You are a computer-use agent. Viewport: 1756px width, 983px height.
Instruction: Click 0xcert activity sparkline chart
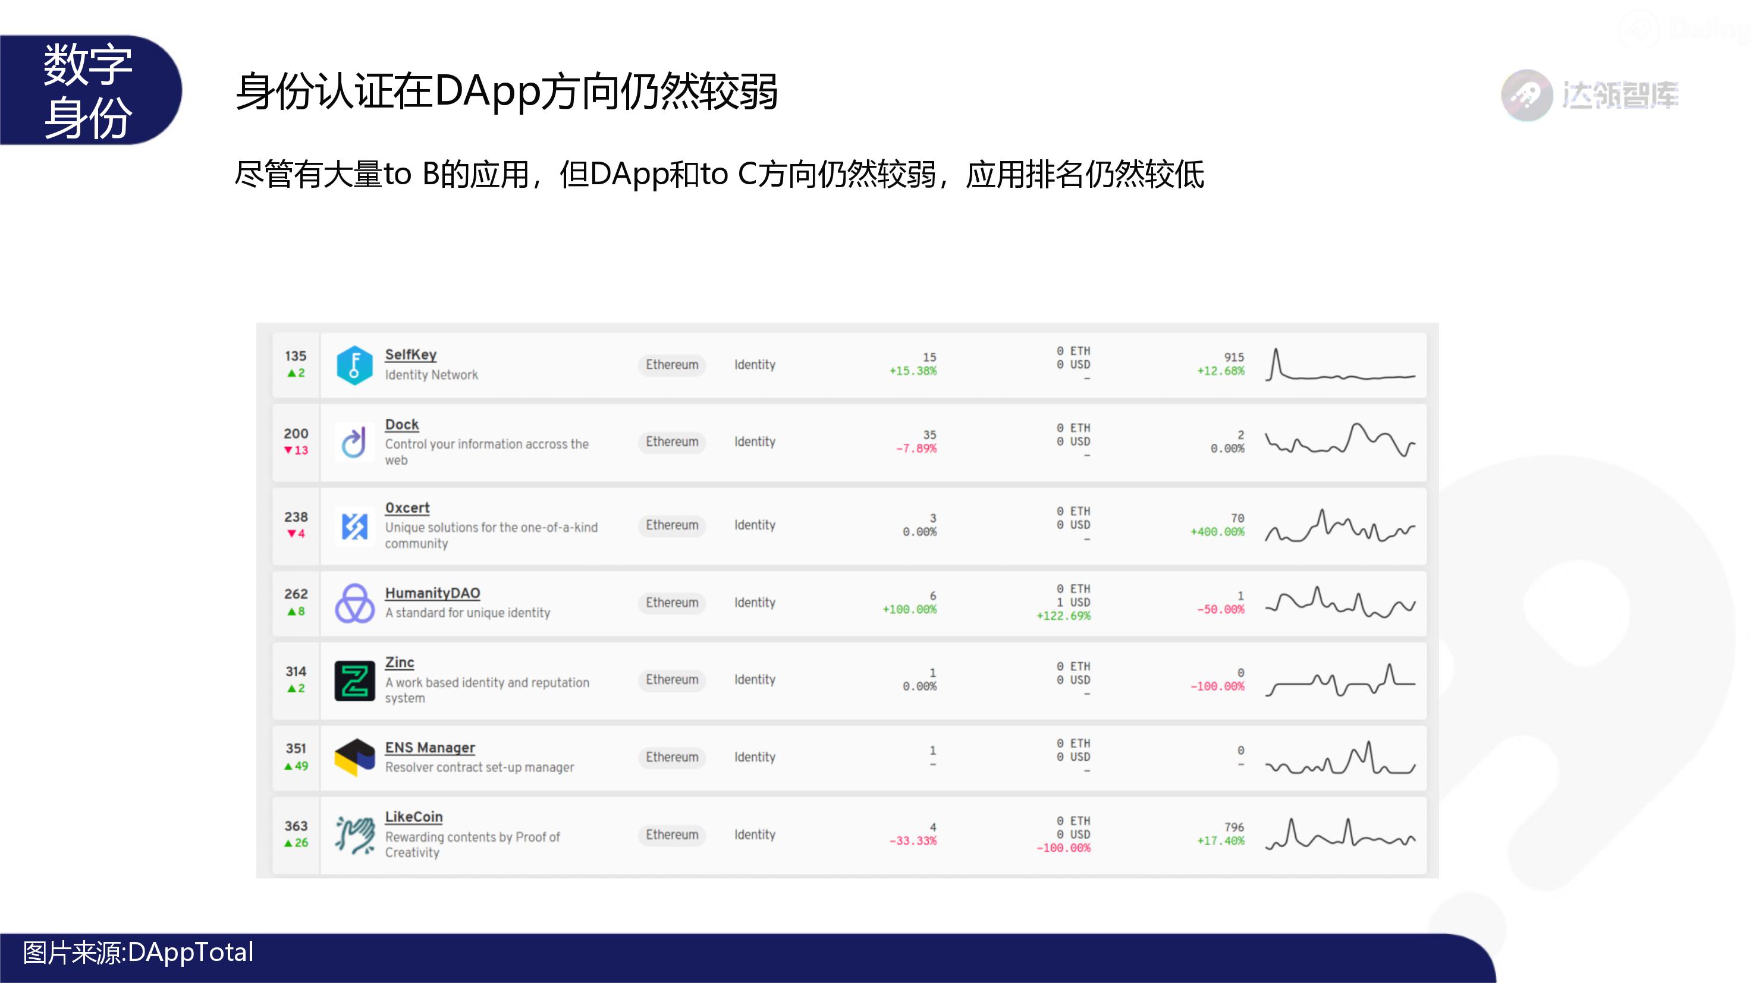tap(1340, 525)
